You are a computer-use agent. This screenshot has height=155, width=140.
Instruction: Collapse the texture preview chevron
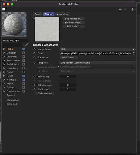point(34,19)
